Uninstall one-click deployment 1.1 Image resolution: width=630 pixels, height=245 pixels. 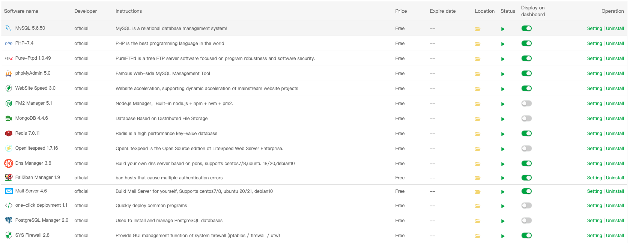(615, 206)
